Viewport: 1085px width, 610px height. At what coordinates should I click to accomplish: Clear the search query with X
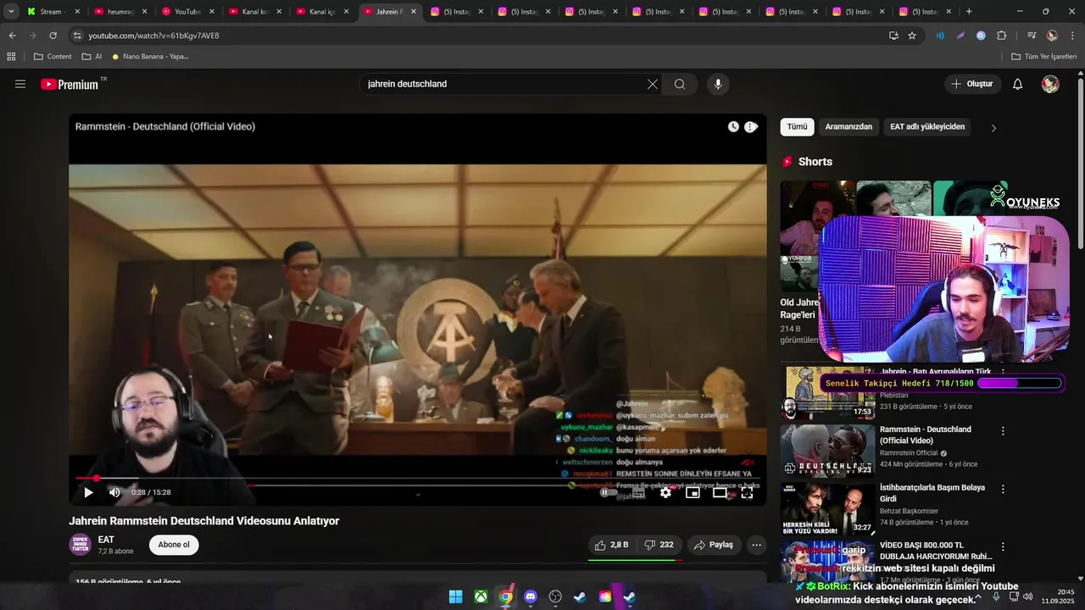point(652,84)
